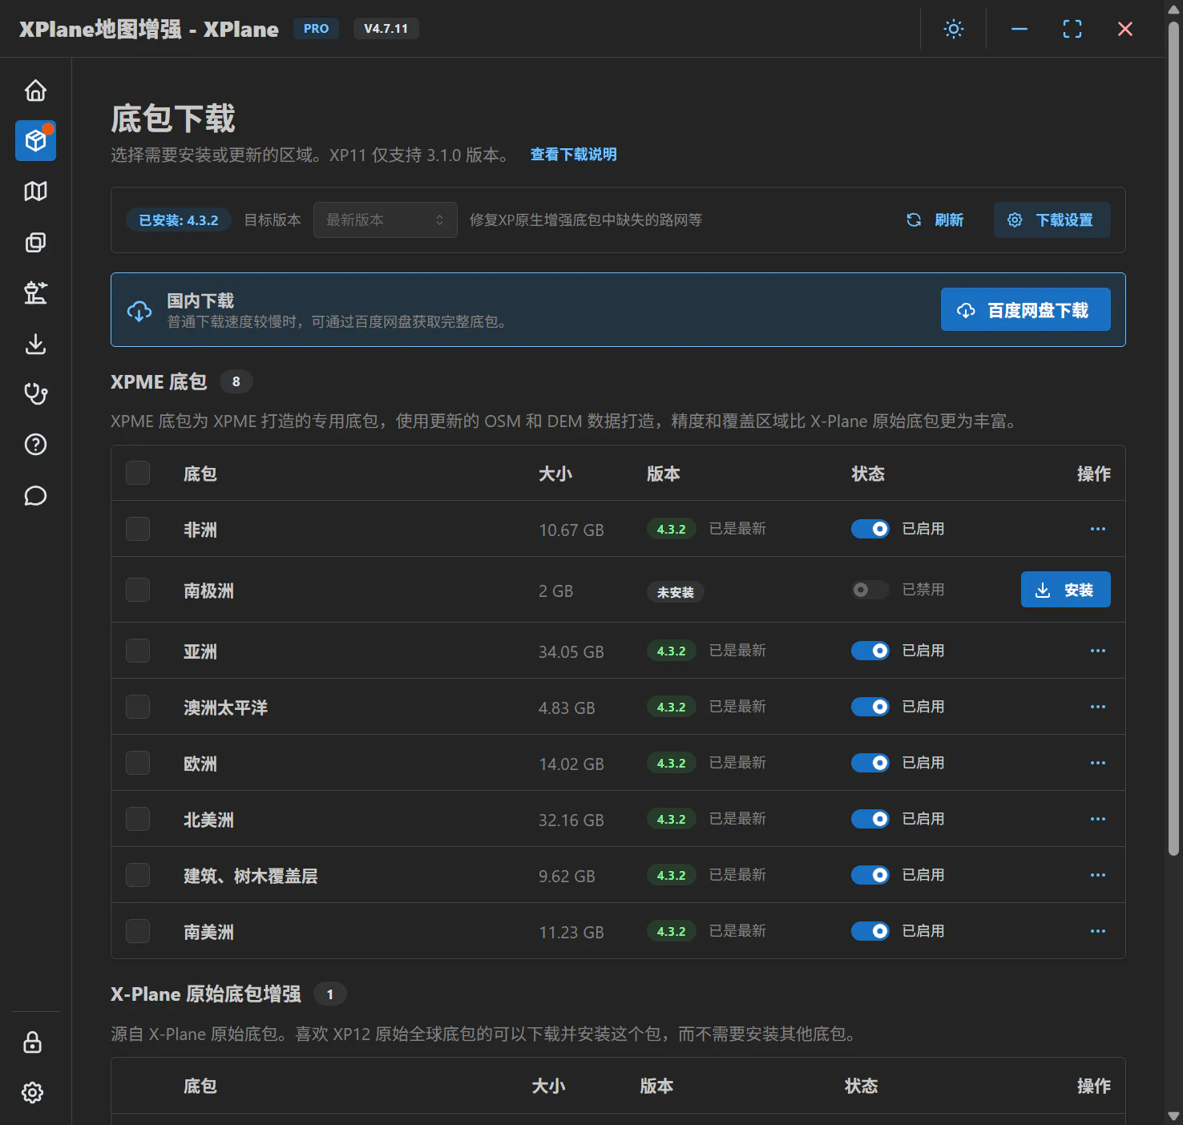Viewport: 1183px width, 1125px height.
Task: Open more actions for 建筑、树木覆盖层 row
Action: 1098,875
